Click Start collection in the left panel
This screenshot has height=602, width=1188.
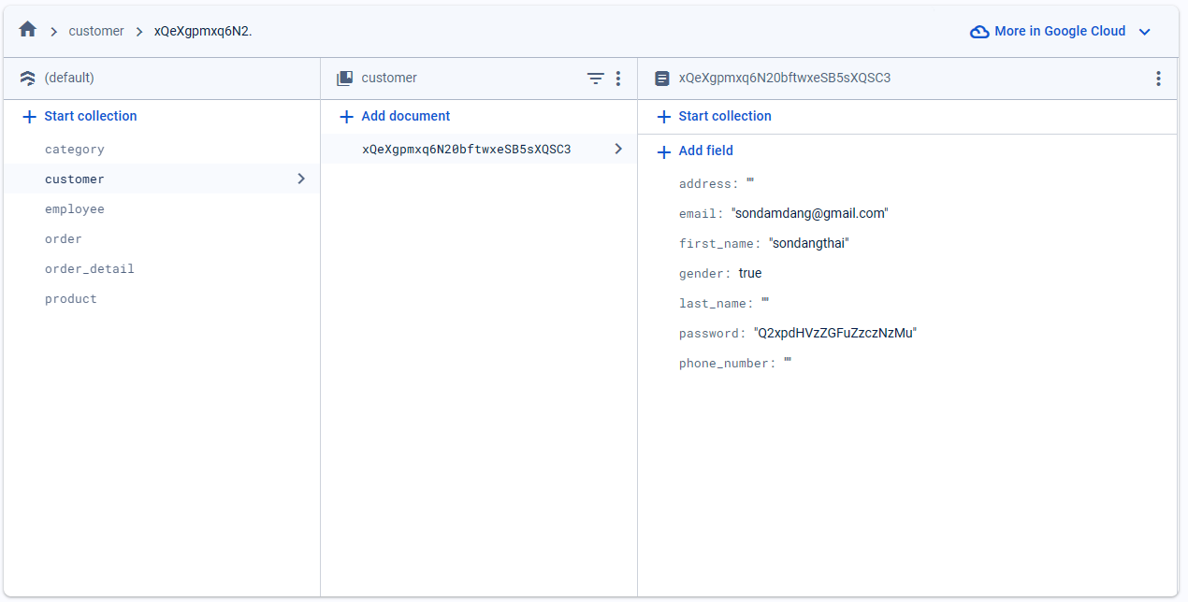pyautogui.click(x=90, y=116)
